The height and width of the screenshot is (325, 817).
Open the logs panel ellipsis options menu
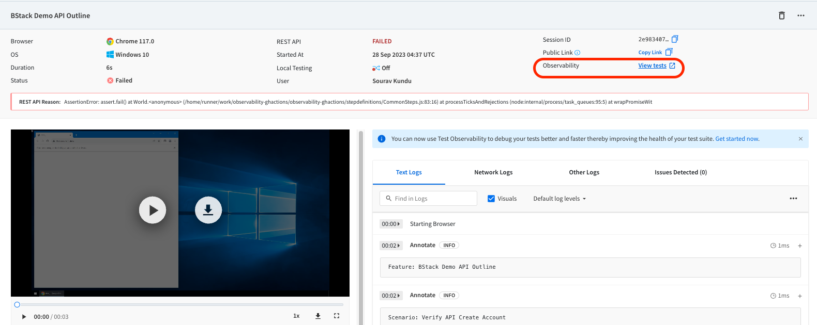(793, 199)
